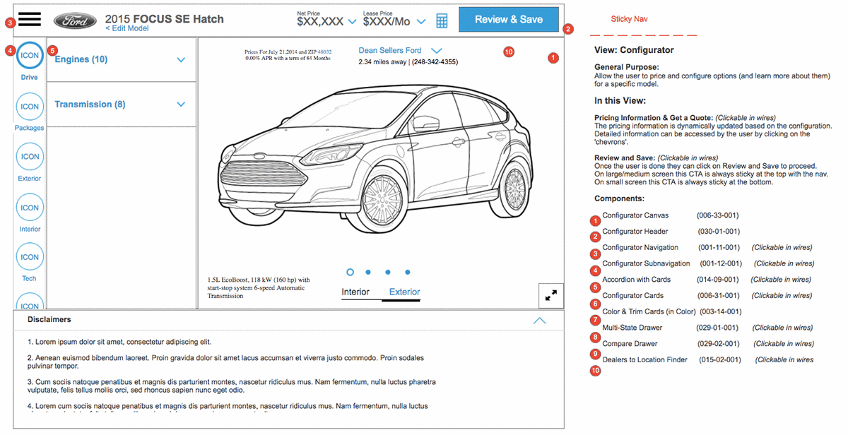The width and height of the screenshot is (848, 435).
Task: Expand car image to fullscreen
Action: [x=550, y=296]
